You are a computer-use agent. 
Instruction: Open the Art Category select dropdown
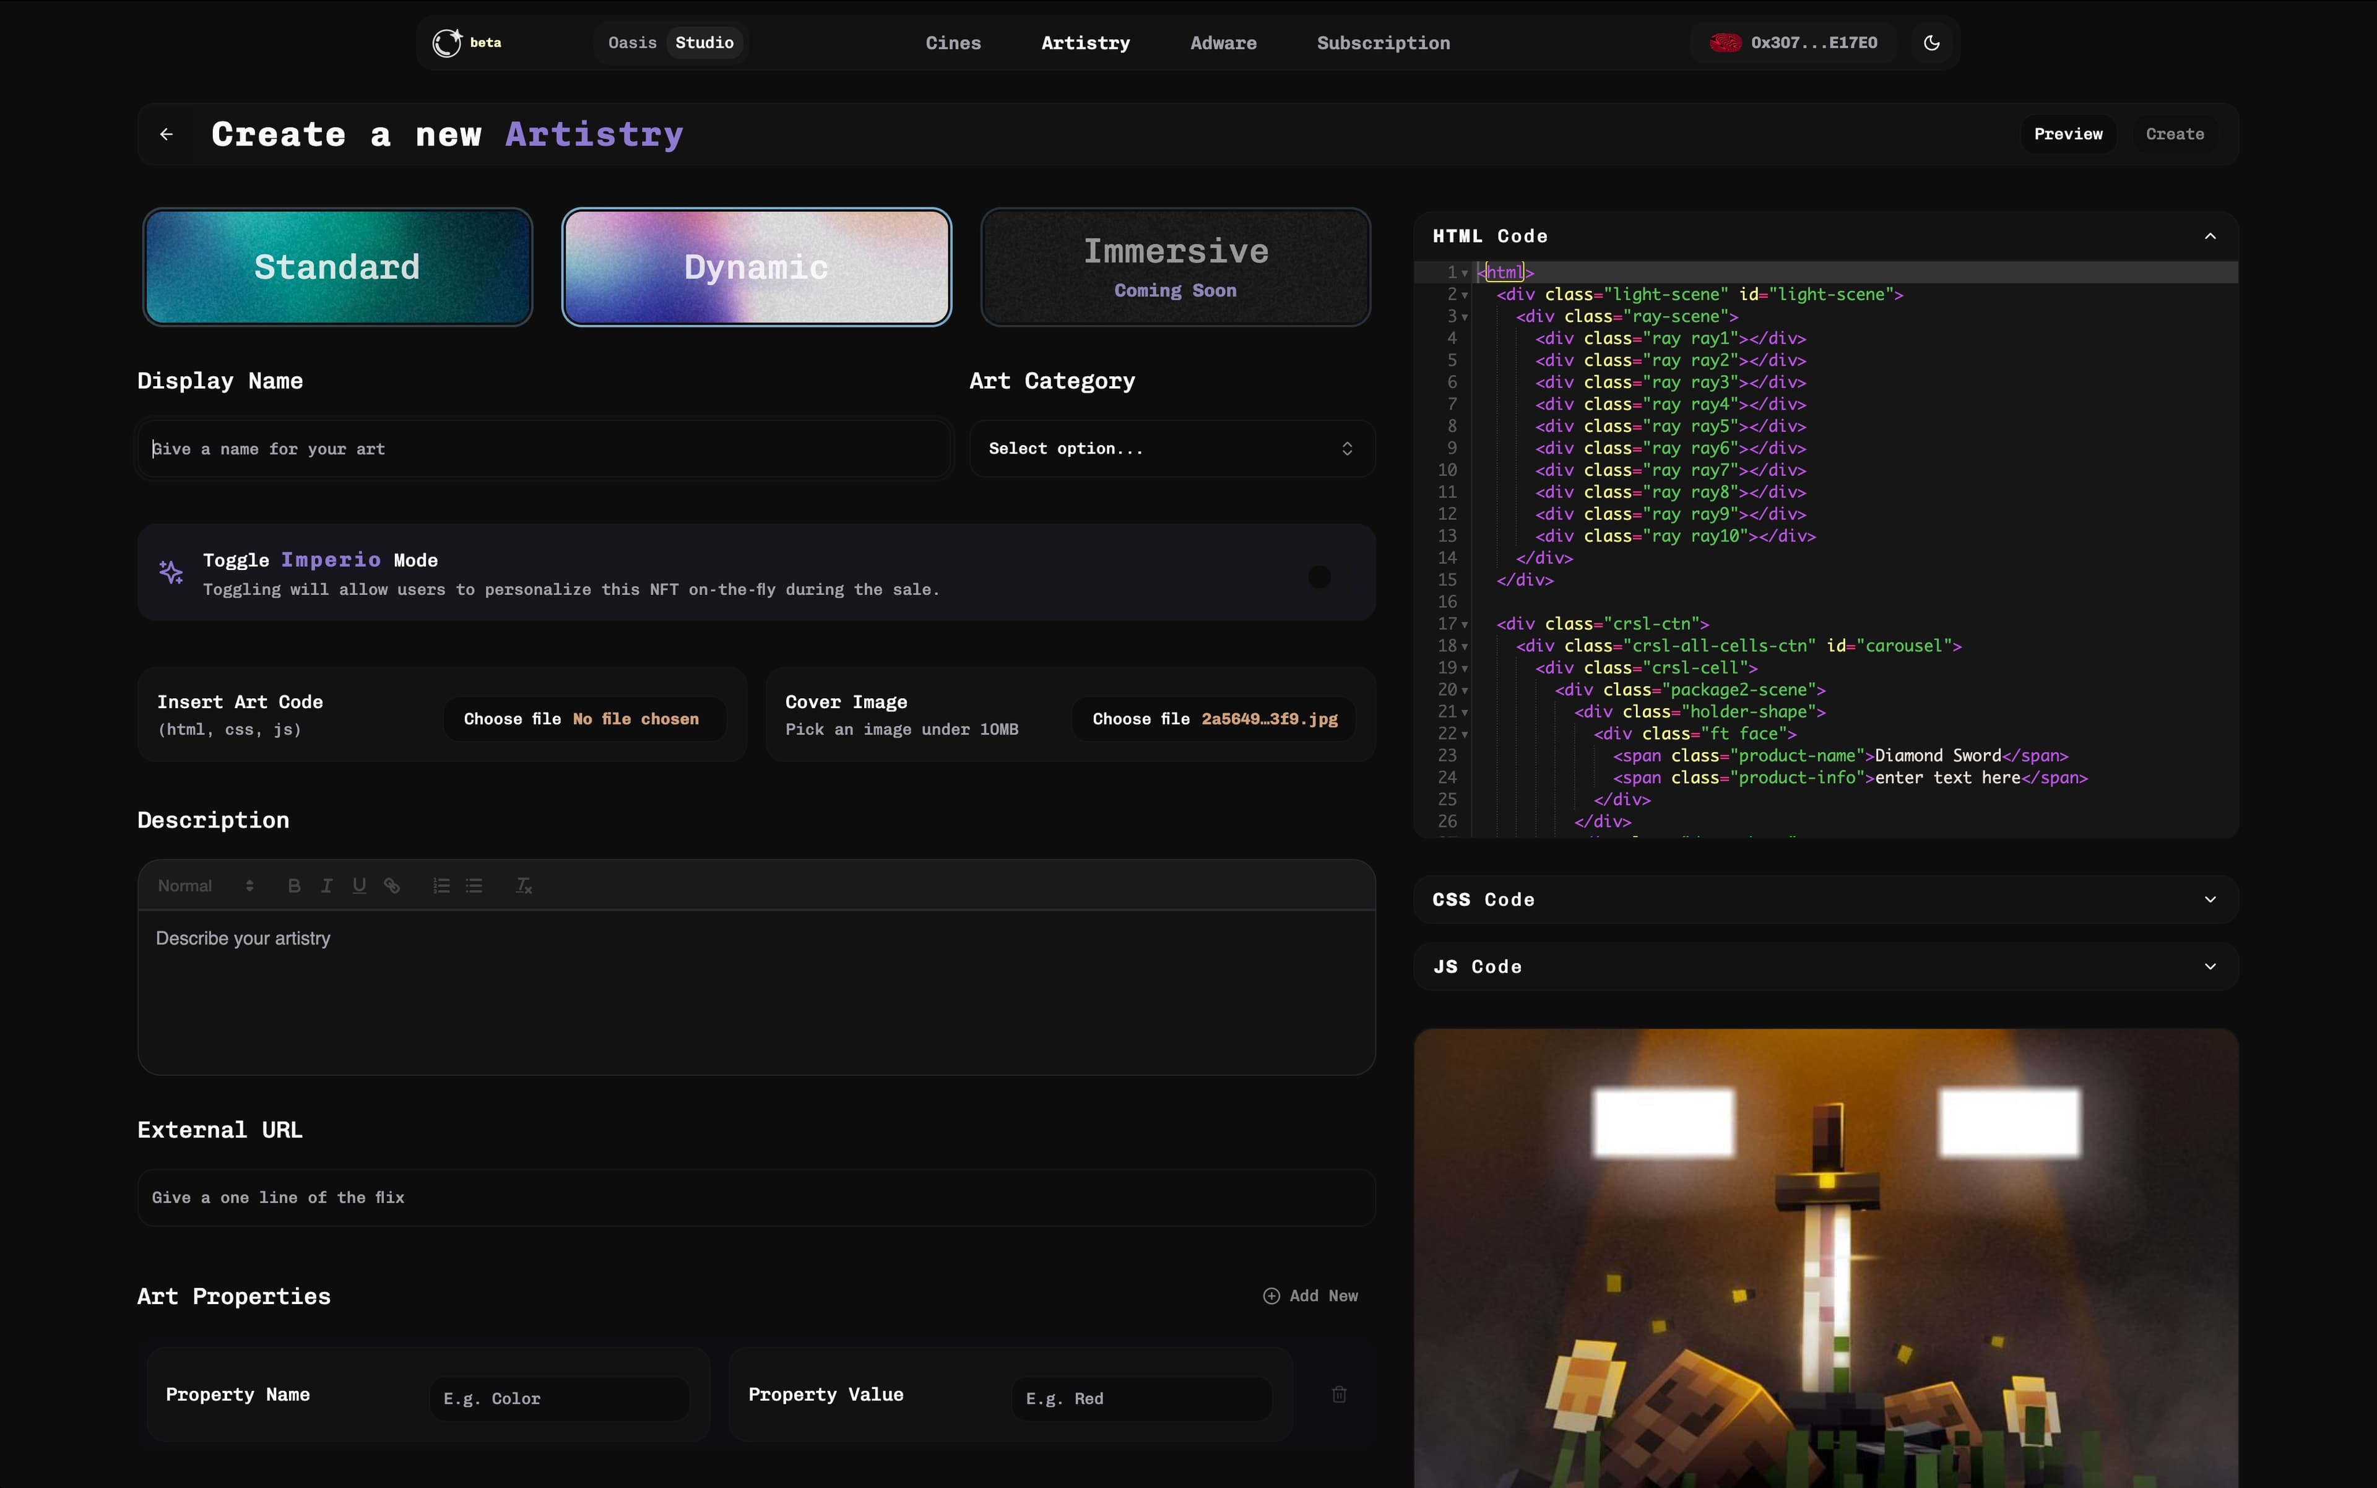click(x=1172, y=449)
